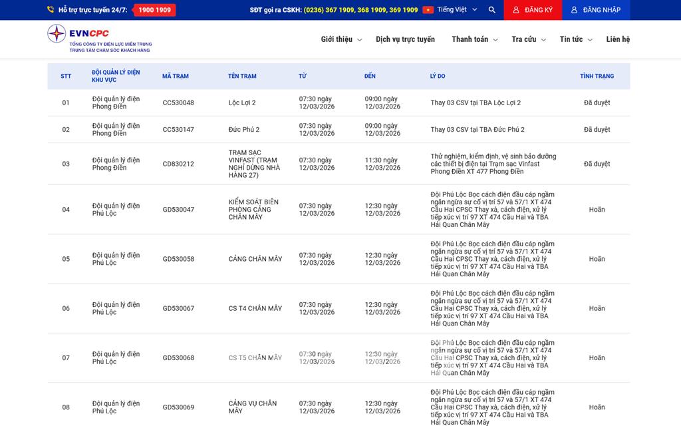
Task: Expand the Giới thiệu menu
Action: 340,39
